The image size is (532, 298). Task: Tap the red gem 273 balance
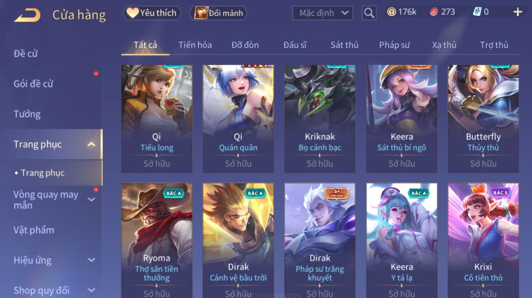click(442, 12)
